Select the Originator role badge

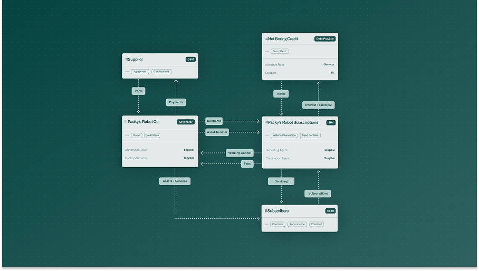click(186, 122)
